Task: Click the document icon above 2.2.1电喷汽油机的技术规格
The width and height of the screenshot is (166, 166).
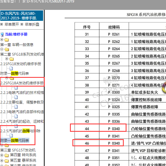Action: tap(16, 88)
